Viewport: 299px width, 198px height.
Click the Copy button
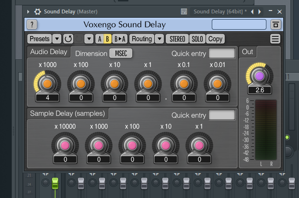(215, 39)
